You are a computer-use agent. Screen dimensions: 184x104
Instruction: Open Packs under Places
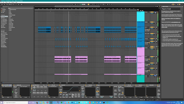4,31
